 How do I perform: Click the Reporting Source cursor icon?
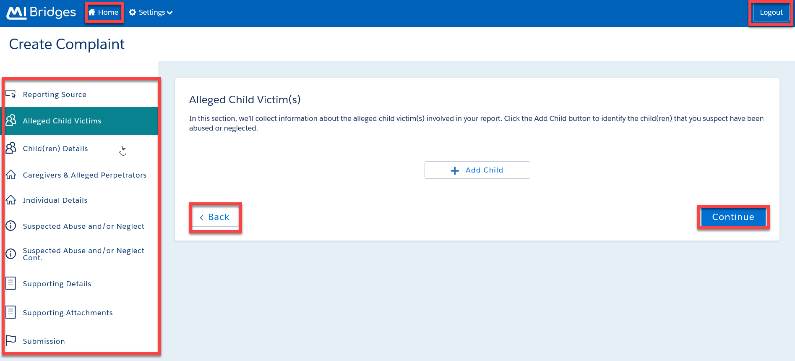point(11,94)
